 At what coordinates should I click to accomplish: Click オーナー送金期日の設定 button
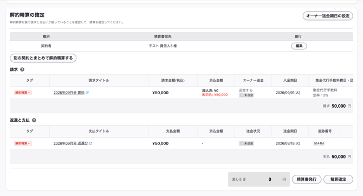[328, 16]
